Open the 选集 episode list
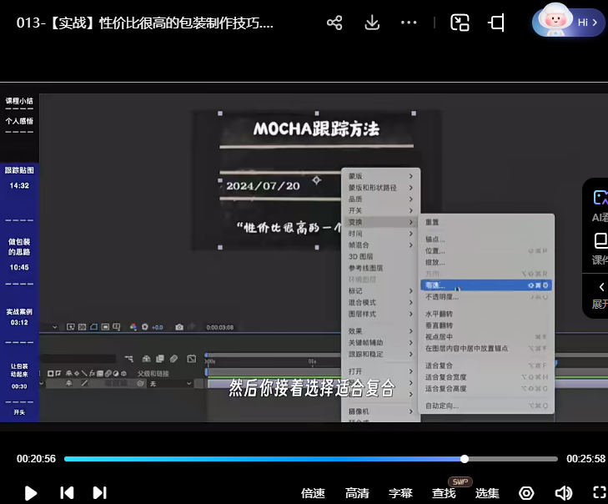This screenshot has width=608, height=504. pyautogui.click(x=487, y=493)
